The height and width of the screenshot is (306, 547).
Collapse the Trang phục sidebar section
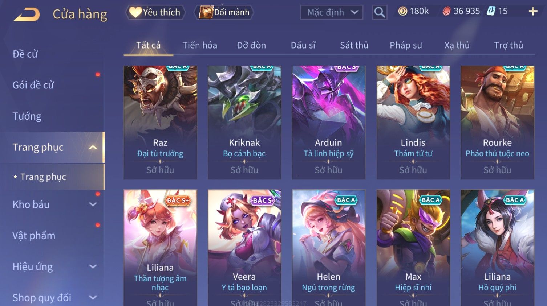93,147
